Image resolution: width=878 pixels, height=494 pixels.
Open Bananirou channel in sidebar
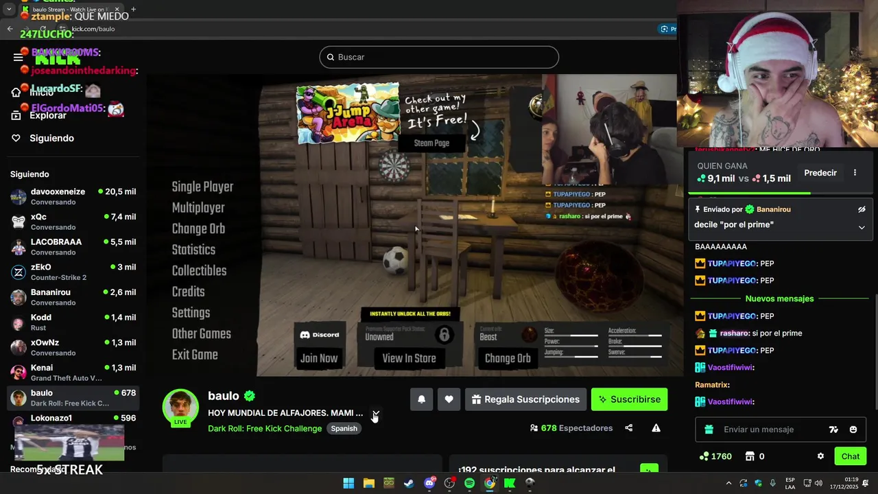[73, 297]
